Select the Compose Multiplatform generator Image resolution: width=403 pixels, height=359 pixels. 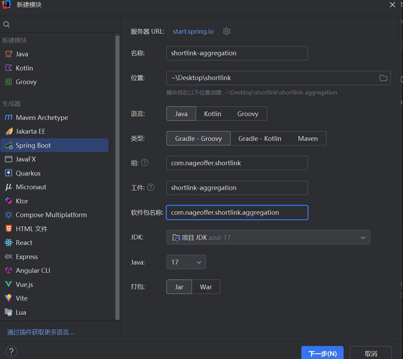coord(55,215)
